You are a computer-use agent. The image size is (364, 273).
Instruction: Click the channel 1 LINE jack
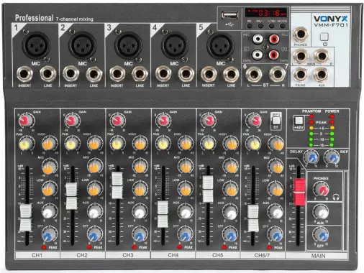(47, 74)
